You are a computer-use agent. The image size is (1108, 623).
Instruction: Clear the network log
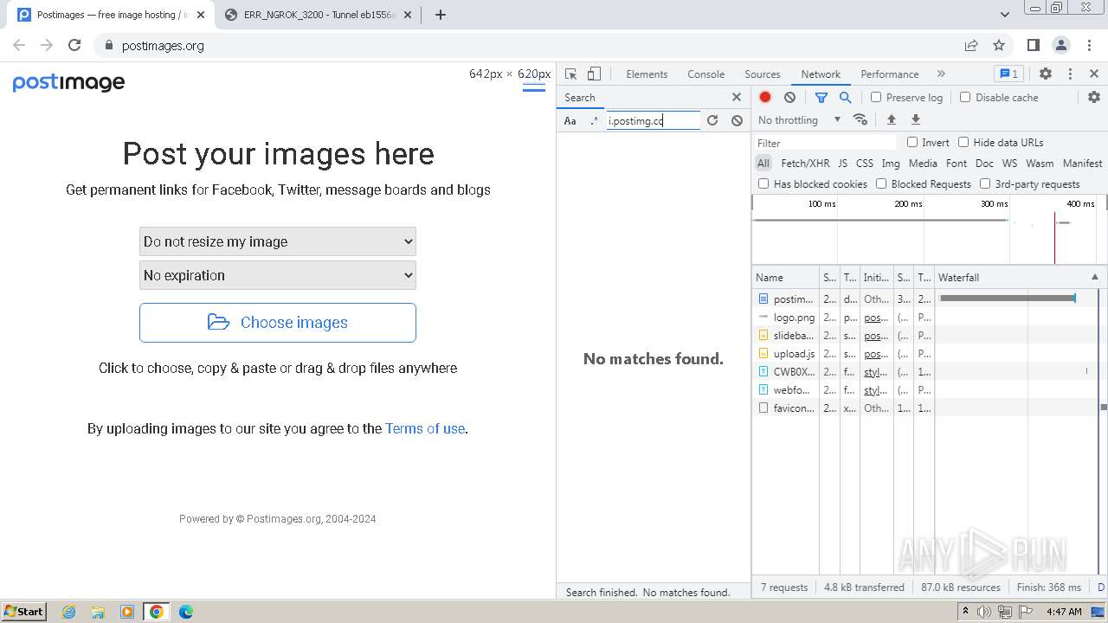[x=789, y=98]
